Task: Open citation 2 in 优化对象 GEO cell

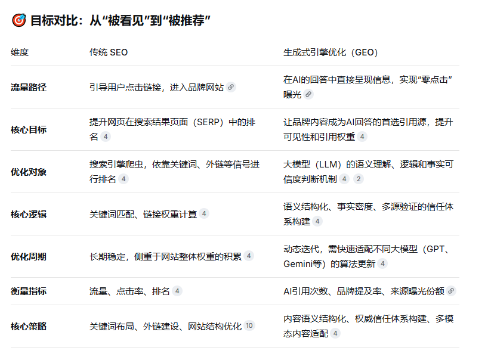Action: click(x=359, y=179)
